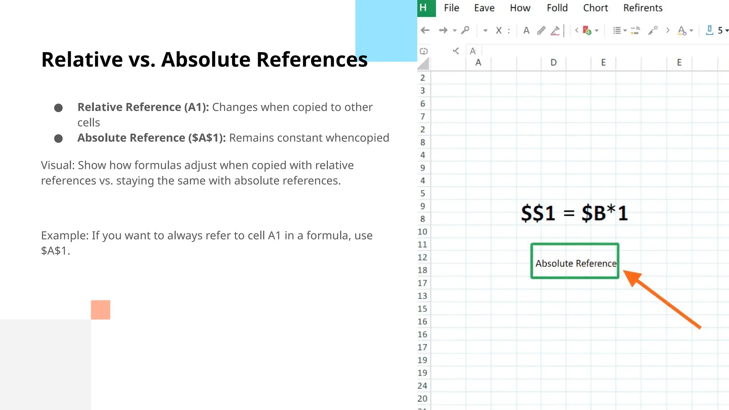Open the File menu
Image resolution: width=729 pixels, height=410 pixels.
(451, 8)
